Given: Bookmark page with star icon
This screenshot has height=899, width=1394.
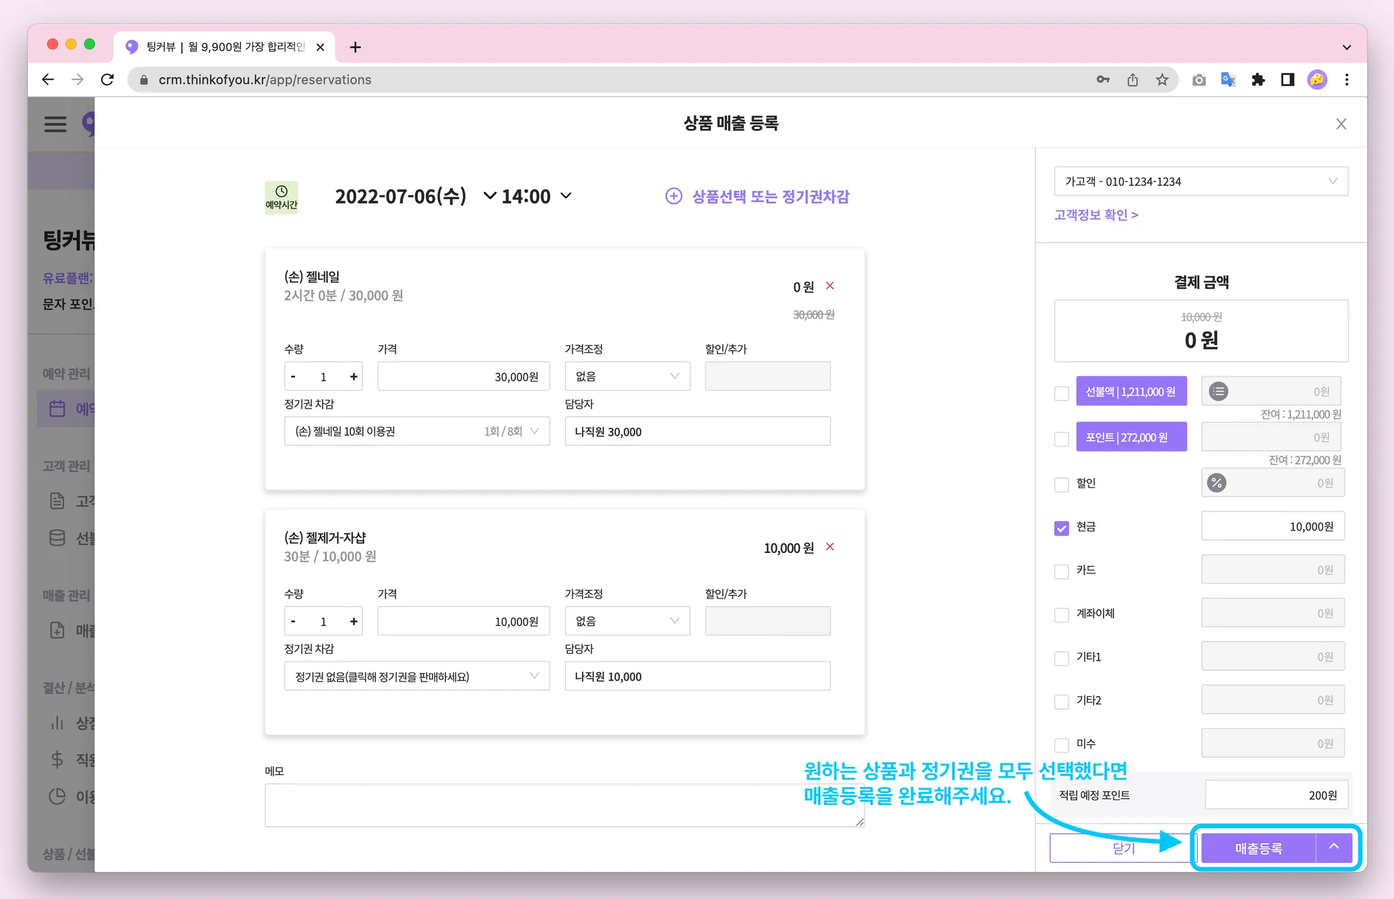Looking at the screenshot, I should pyautogui.click(x=1162, y=80).
